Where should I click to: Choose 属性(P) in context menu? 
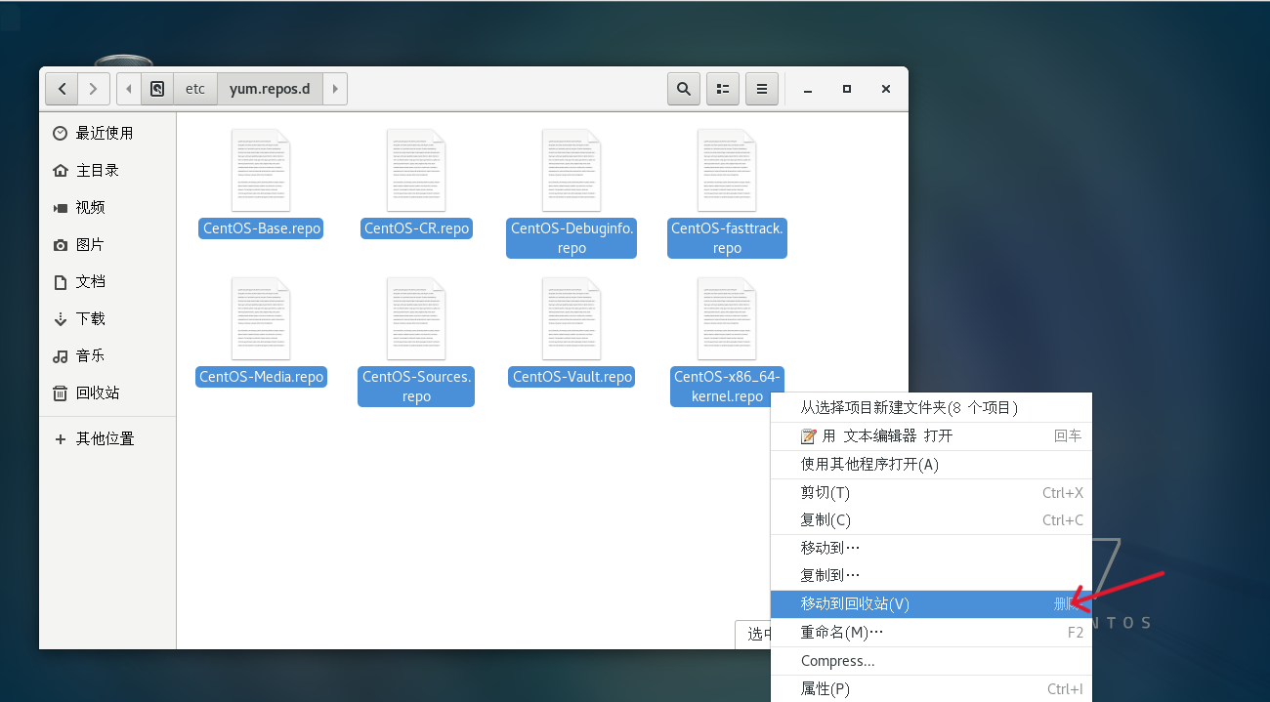(x=931, y=688)
